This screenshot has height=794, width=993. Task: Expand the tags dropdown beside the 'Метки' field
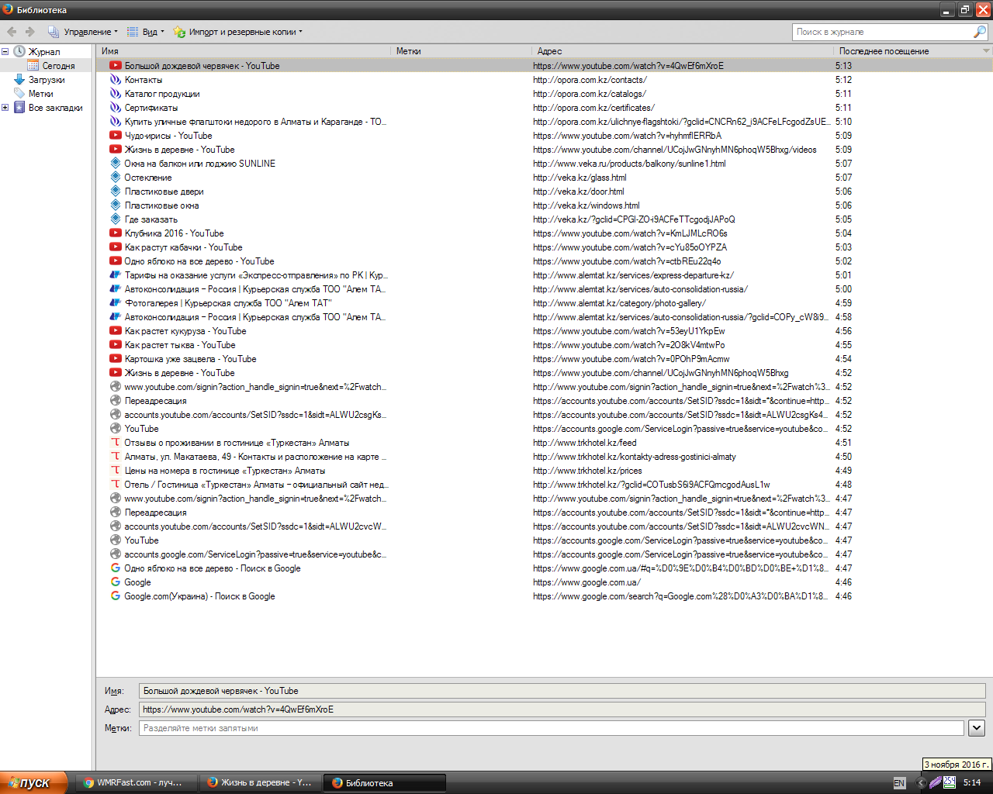[x=977, y=728]
